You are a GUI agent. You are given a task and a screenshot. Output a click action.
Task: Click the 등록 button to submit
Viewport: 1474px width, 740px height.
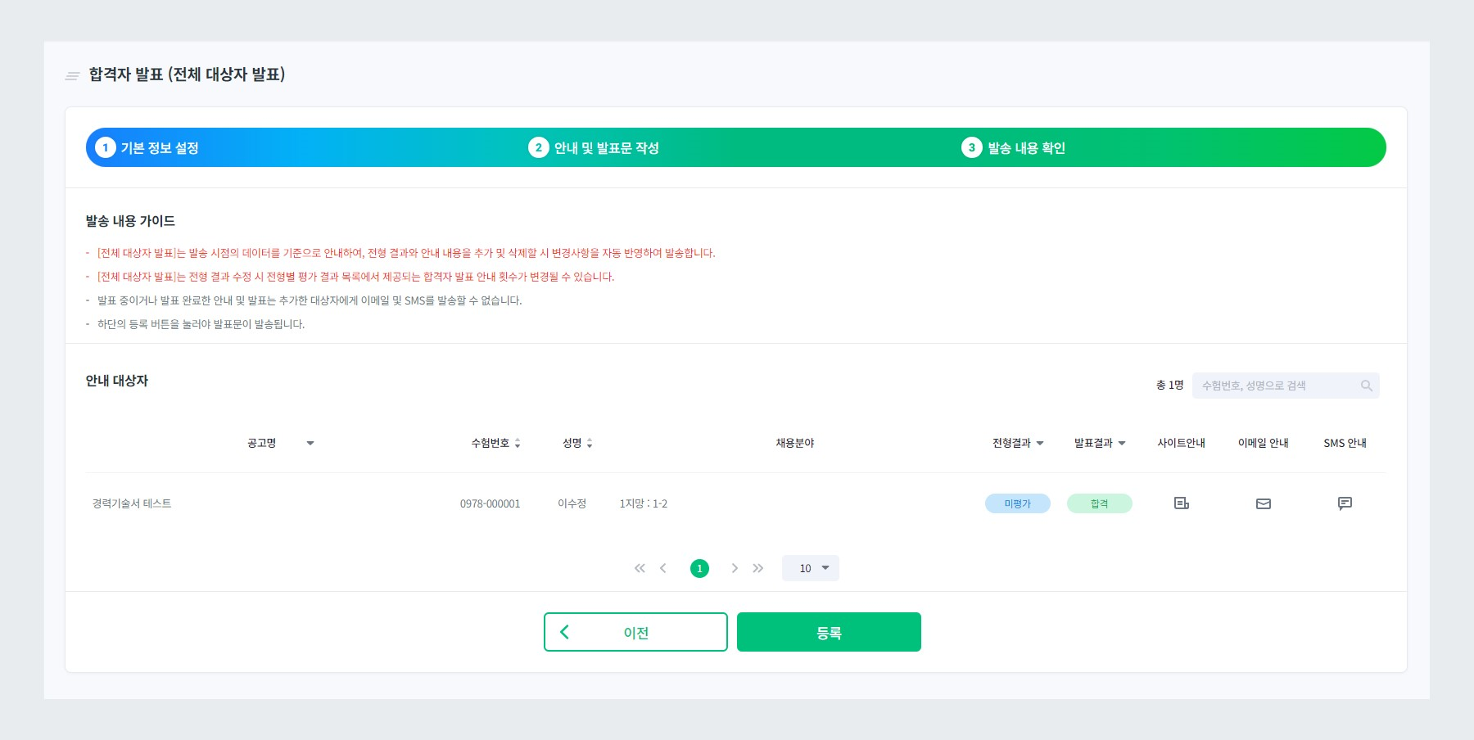coord(829,631)
